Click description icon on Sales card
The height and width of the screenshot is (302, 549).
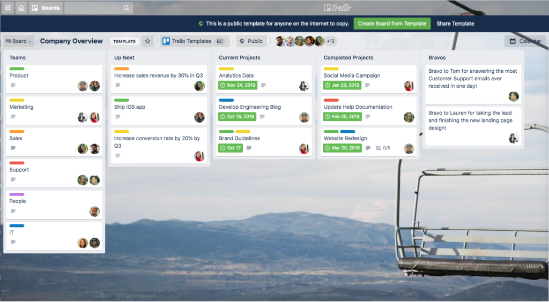coord(13,148)
